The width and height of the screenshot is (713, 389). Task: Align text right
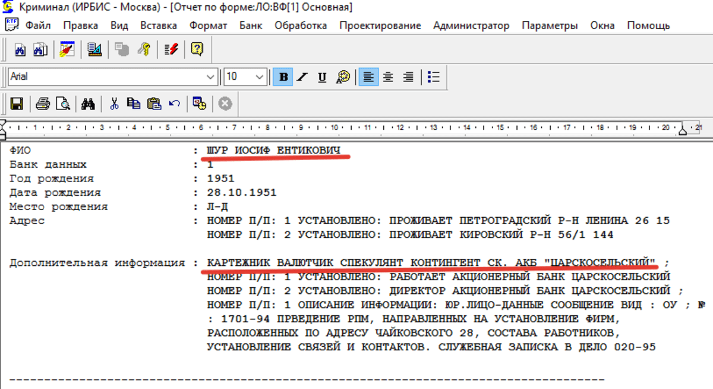(408, 77)
